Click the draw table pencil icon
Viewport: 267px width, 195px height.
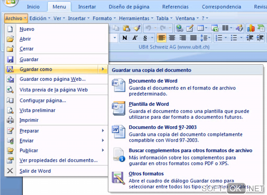pos(190,28)
